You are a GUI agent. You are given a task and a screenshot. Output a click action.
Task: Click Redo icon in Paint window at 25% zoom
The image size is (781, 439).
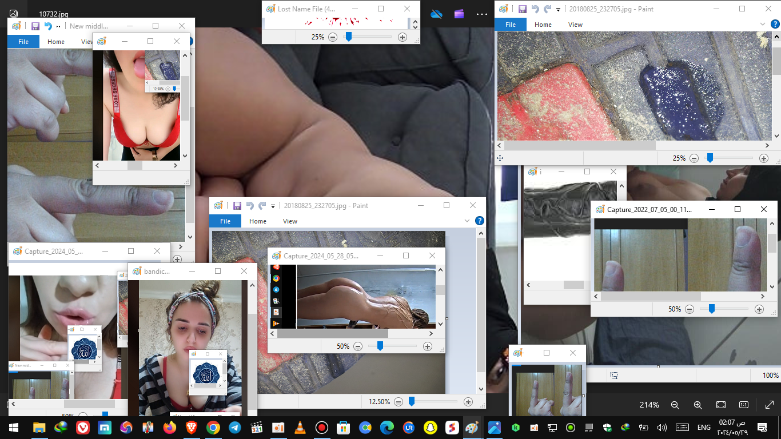pyautogui.click(x=547, y=9)
